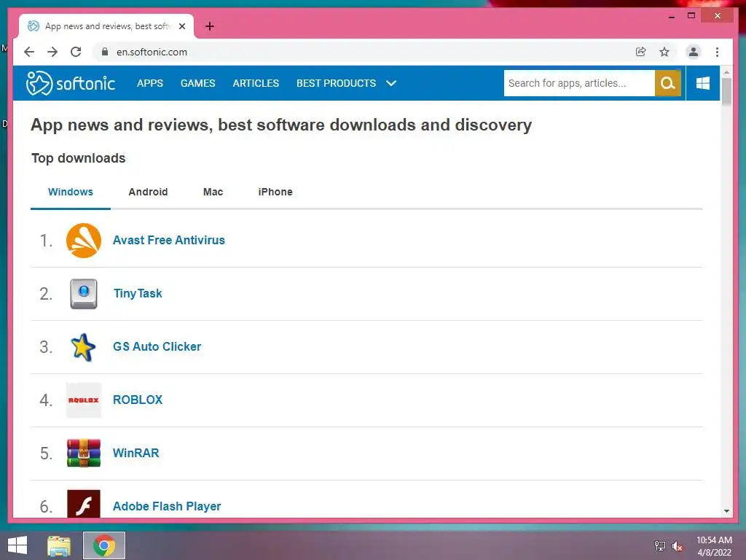Switch to the Android top downloads tab
This screenshot has height=560, width=746.
point(148,192)
